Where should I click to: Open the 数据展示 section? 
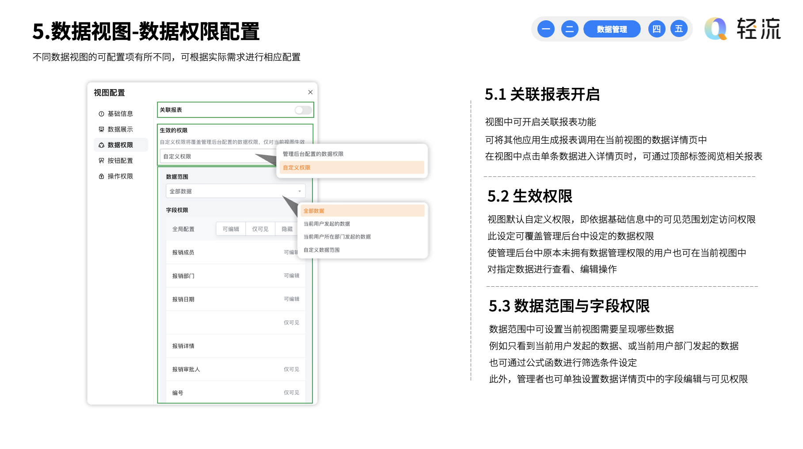click(x=120, y=129)
